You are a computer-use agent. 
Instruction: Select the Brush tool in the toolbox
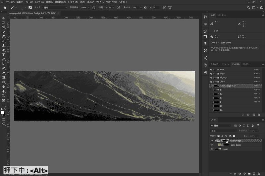3,41
